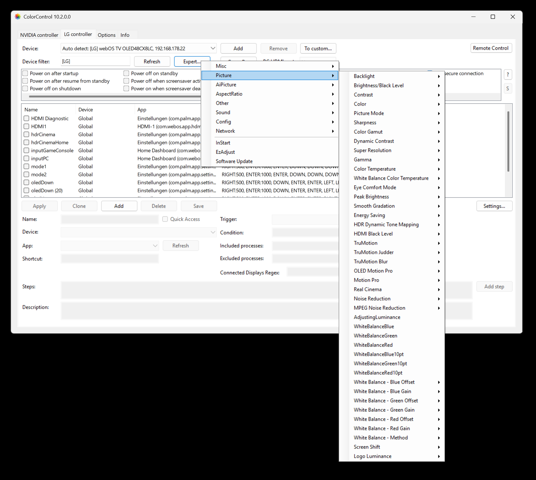Screen dimensions: 536x480
Task: Open the Device auto detect dropdown
Action: pos(139,48)
